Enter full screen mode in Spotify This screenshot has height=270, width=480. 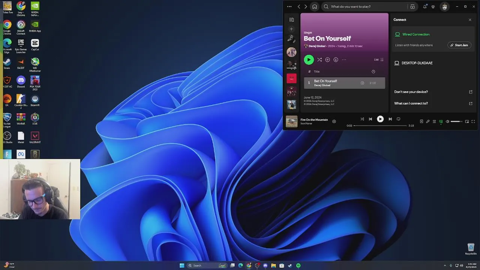(473, 121)
